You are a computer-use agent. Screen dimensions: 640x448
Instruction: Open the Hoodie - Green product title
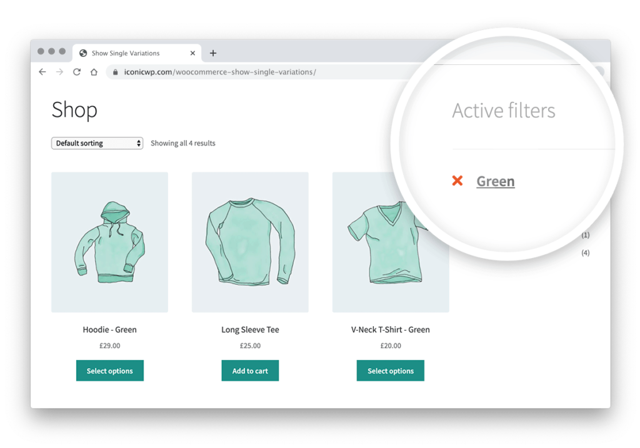(109, 329)
